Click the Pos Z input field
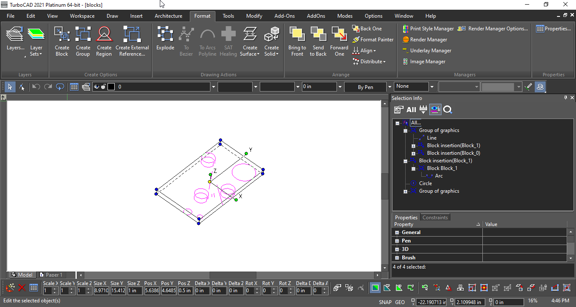 tap(185, 291)
